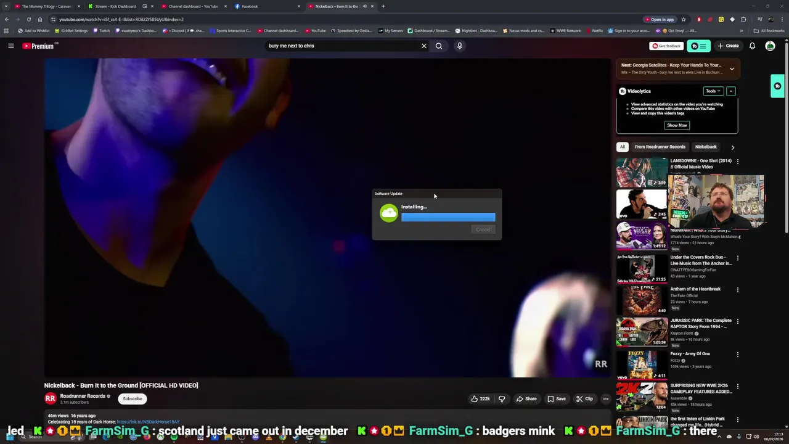Viewport: 789px width, 444px height.
Task: Open the Twitch bookmark
Action: click(102, 31)
